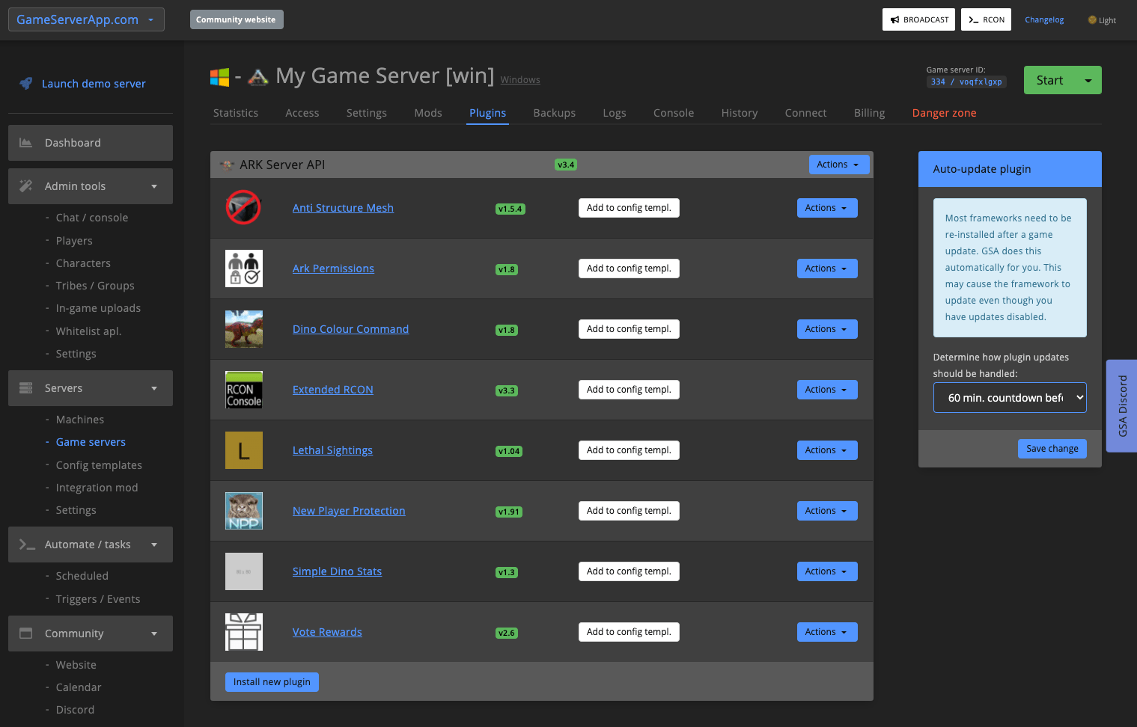The width and height of the screenshot is (1137, 727).
Task: Click the Install new plugin button
Action: click(x=272, y=681)
